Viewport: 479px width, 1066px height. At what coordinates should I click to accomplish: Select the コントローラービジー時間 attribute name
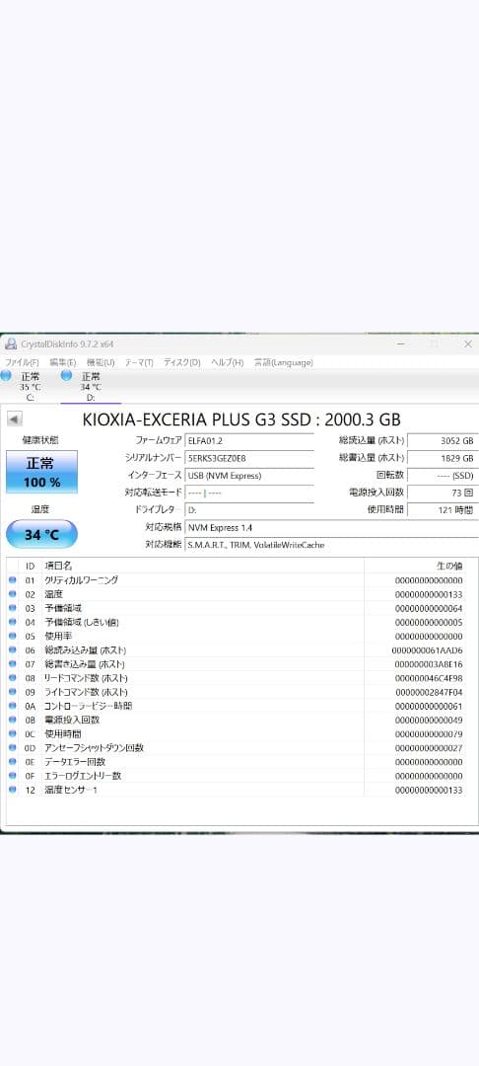[88, 706]
